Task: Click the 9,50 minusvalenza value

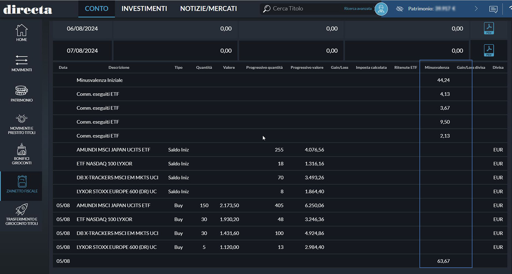Action: (x=445, y=122)
